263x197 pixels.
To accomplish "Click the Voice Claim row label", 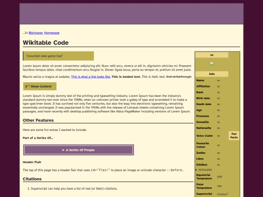I will [205, 136].
